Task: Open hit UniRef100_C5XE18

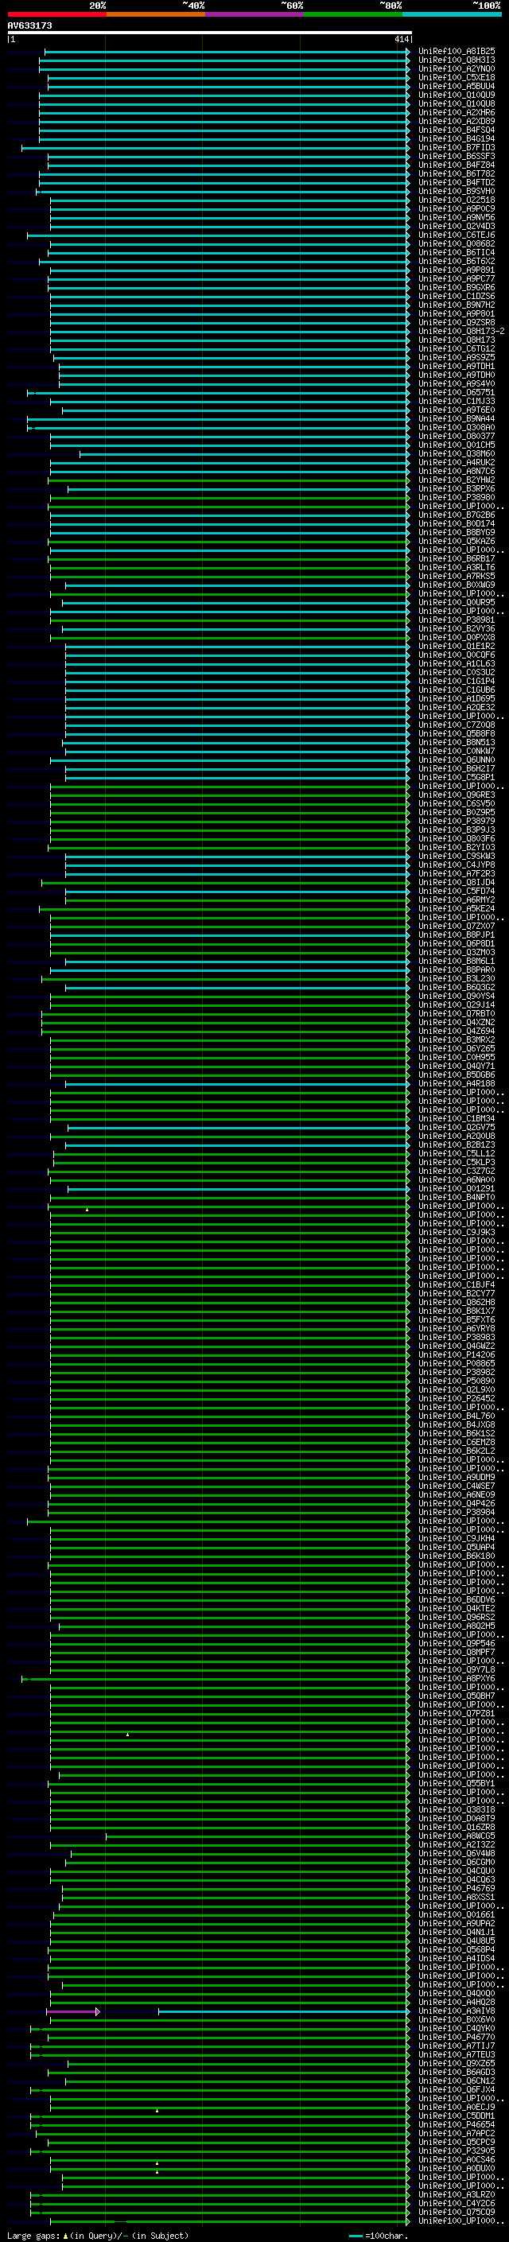Action: [x=457, y=77]
